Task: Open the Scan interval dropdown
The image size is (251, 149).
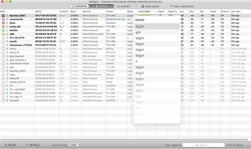Action: [x=75, y=145]
